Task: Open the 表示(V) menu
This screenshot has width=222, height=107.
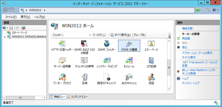Action: click(x=25, y=17)
